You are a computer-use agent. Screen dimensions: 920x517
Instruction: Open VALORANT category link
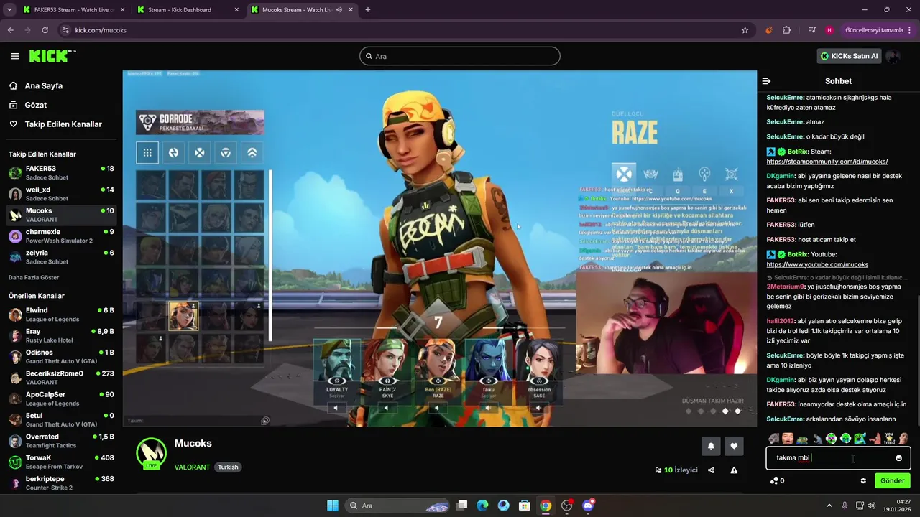click(192, 467)
